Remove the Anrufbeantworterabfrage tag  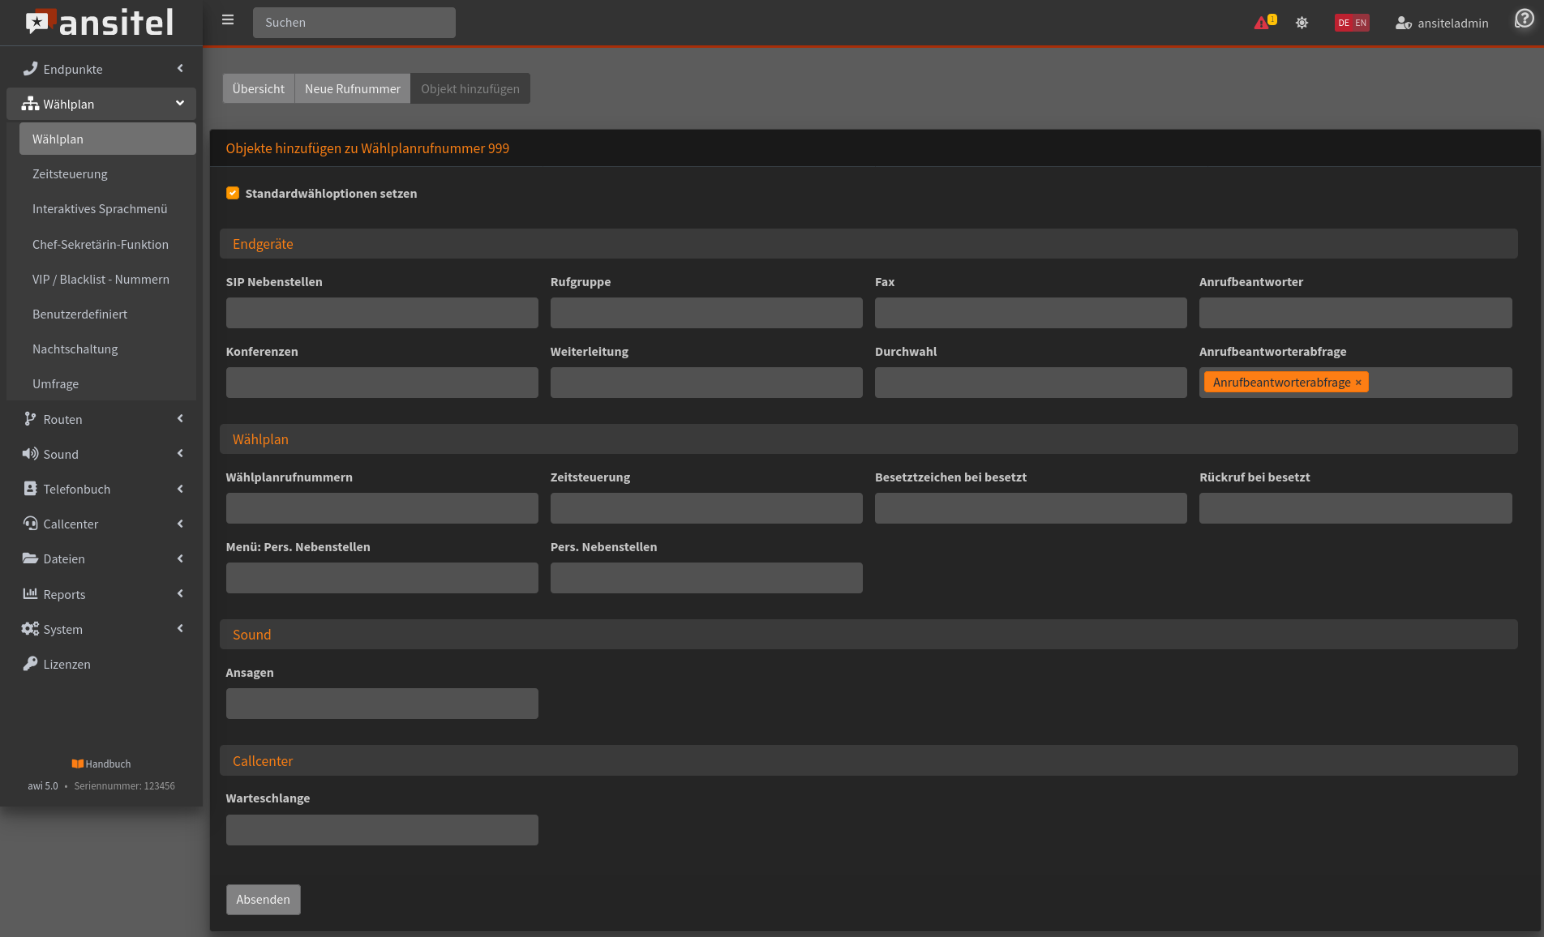coord(1358,383)
